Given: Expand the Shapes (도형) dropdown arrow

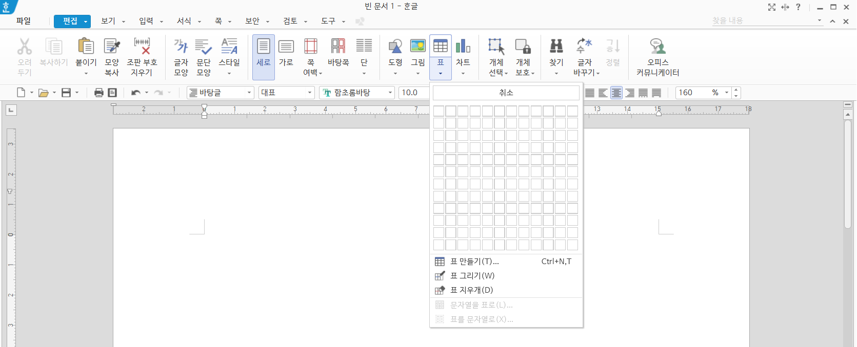Looking at the screenshot, I should click(x=395, y=73).
